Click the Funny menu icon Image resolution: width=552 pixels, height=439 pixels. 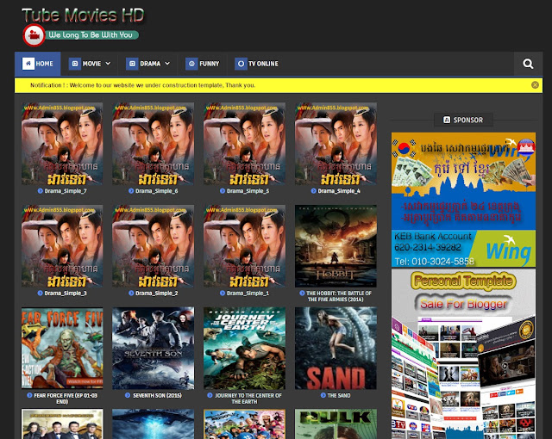(191, 64)
